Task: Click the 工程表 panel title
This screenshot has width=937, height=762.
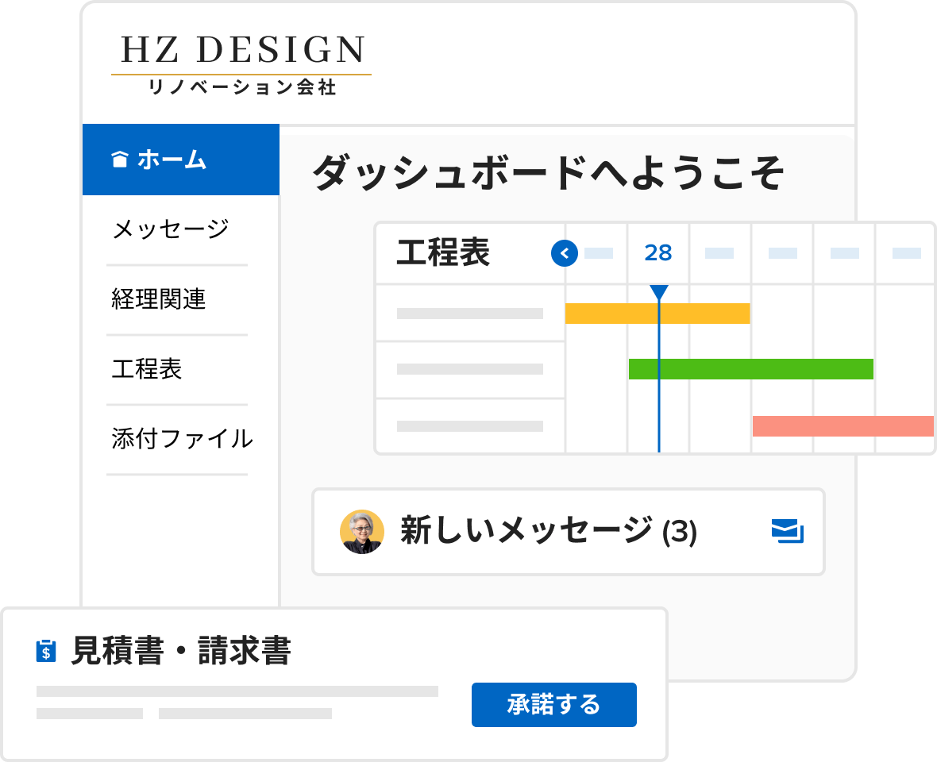Action: point(443,252)
